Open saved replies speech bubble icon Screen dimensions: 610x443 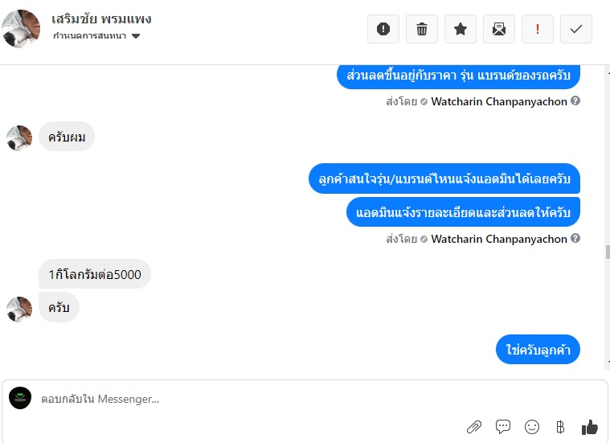pyautogui.click(x=503, y=427)
